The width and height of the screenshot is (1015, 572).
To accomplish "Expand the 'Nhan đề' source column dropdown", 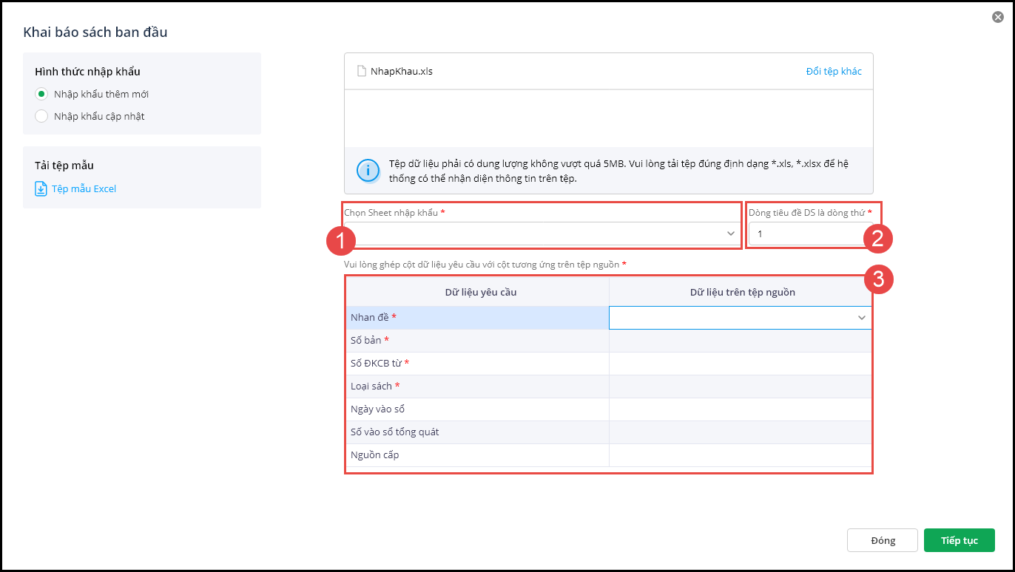I will (861, 318).
